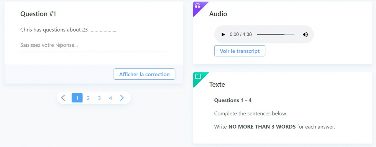Click the audio seek progress bar

point(276,34)
